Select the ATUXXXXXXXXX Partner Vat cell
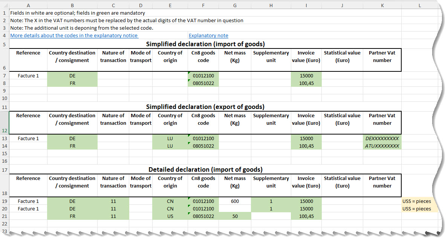The image size is (448, 248). pyautogui.click(x=382, y=146)
